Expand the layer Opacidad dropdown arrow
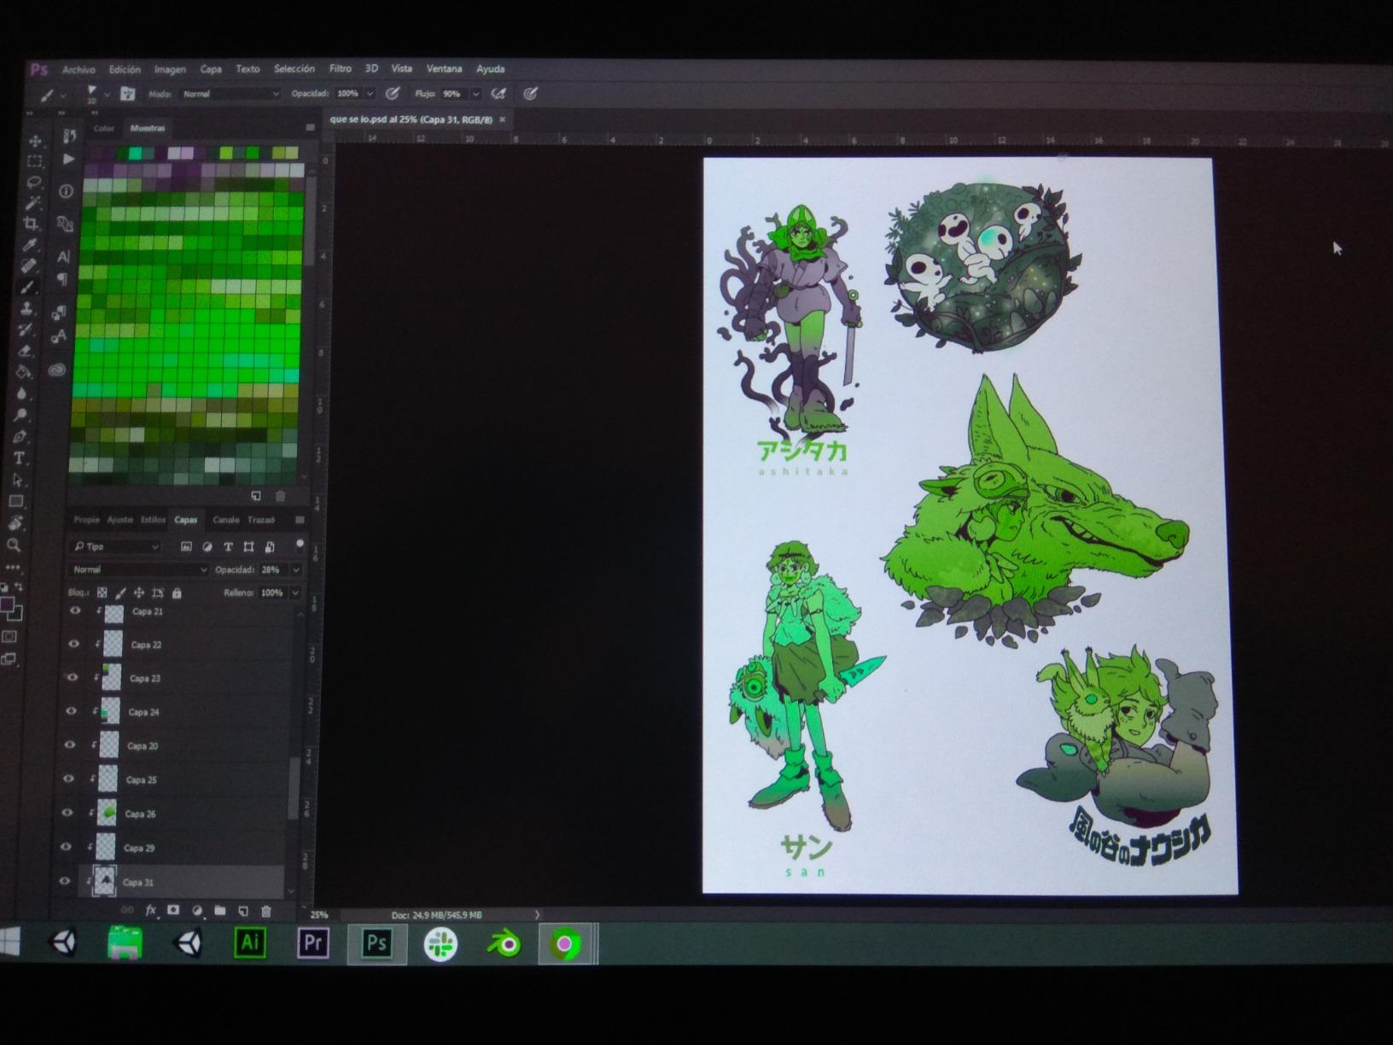Image resolution: width=1393 pixels, height=1045 pixels. point(296,569)
